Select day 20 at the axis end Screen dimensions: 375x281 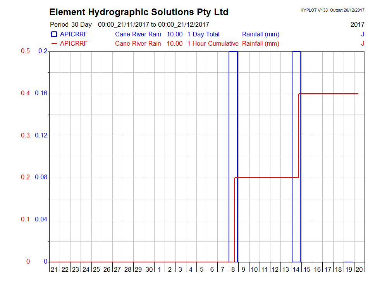[359, 269]
